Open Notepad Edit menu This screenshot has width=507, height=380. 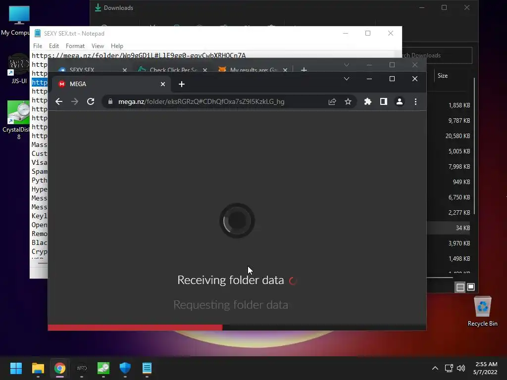pyautogui.click(x=53, y=46)
